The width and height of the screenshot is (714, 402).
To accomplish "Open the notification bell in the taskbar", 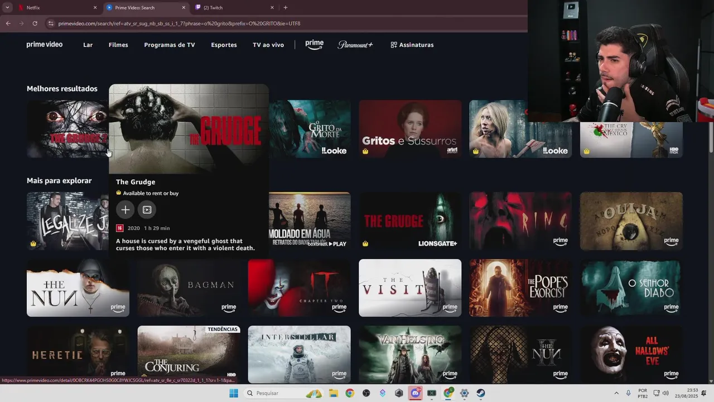I will tap(704, 393).
